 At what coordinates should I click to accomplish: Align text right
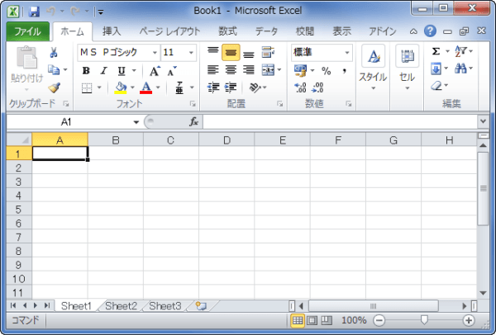pyautogui.click(x=249, y=70)
